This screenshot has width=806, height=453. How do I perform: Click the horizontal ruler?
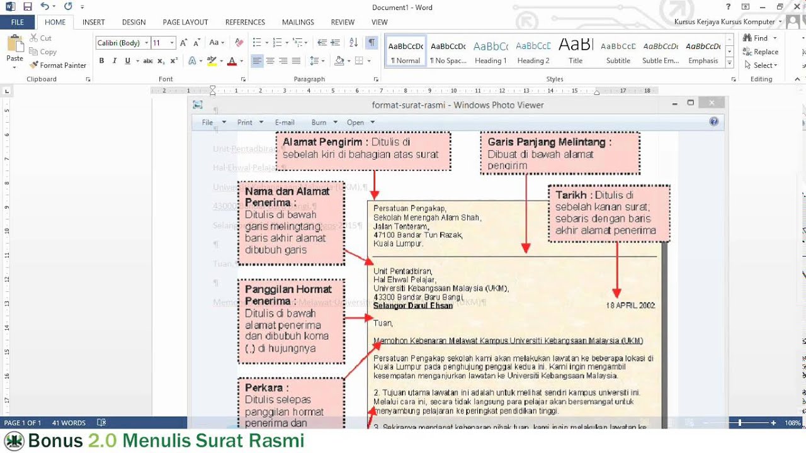click(x=405, y=91)
